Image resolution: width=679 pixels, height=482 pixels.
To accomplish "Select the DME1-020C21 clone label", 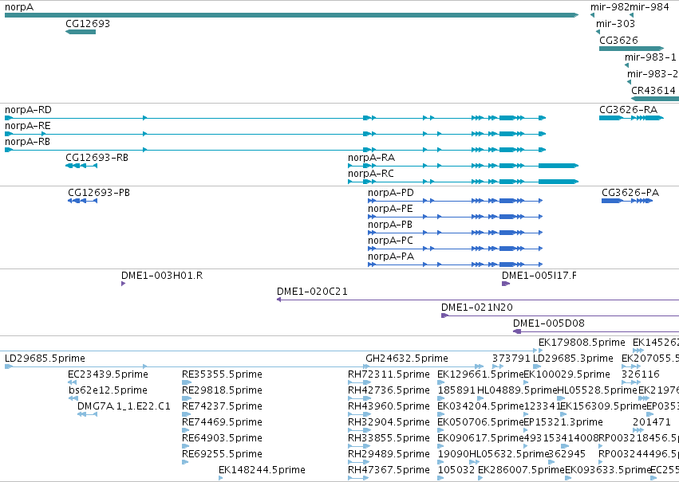I will 312,292.
